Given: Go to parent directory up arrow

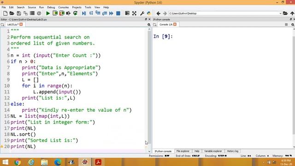Looking at the screenshot, I should (292, 13).
